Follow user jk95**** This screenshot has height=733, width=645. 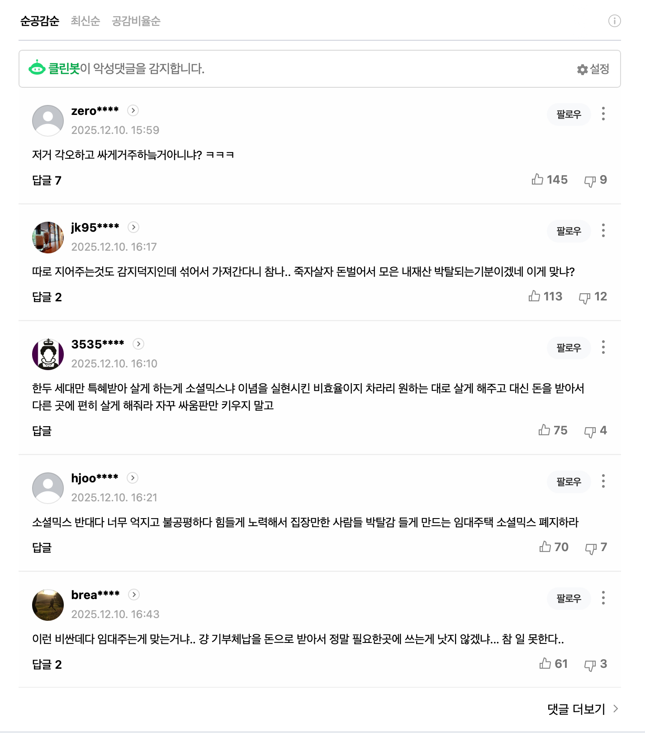pyautogui.click(x=569, y=231)
